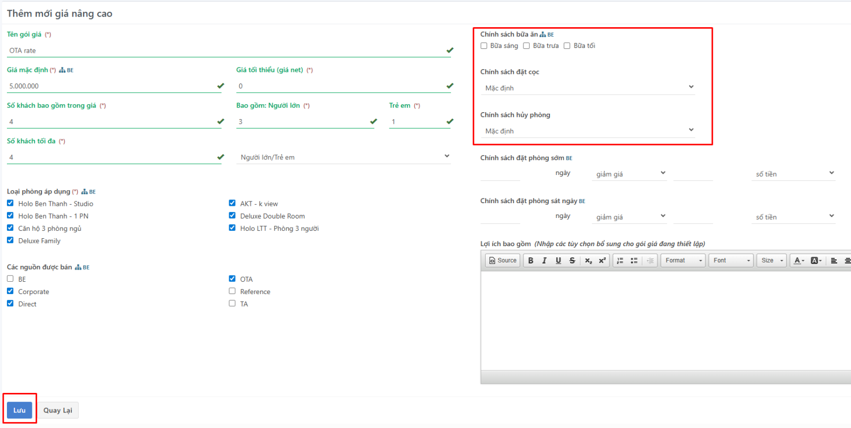Open the Font dropdown in the editor

click(731, 261)
